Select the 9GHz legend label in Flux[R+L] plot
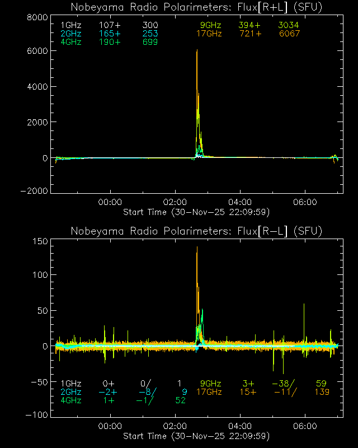Screen dimensions: 358x448 click(x=211, y=25)
